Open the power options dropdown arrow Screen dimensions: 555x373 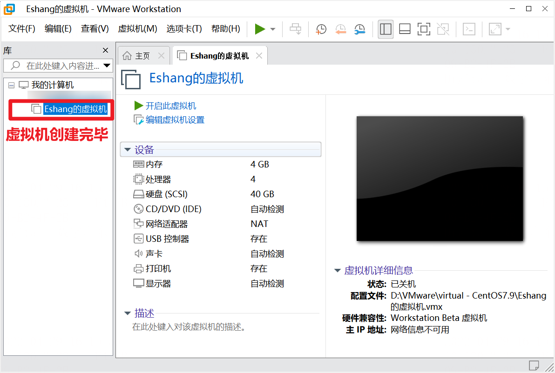click(x=273, y=29)
